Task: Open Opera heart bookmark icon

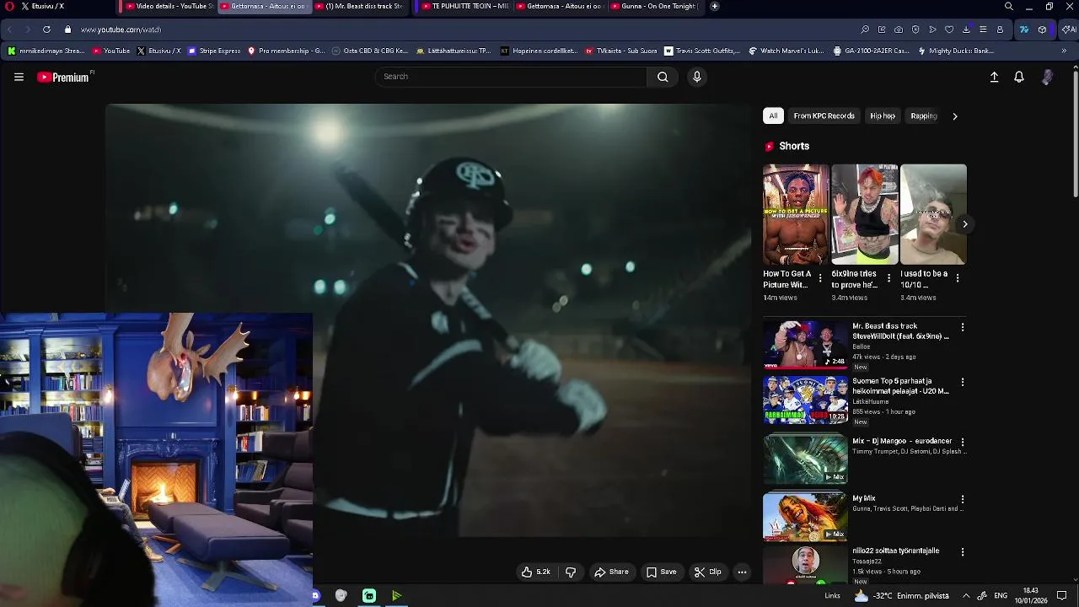Action: 949,30
